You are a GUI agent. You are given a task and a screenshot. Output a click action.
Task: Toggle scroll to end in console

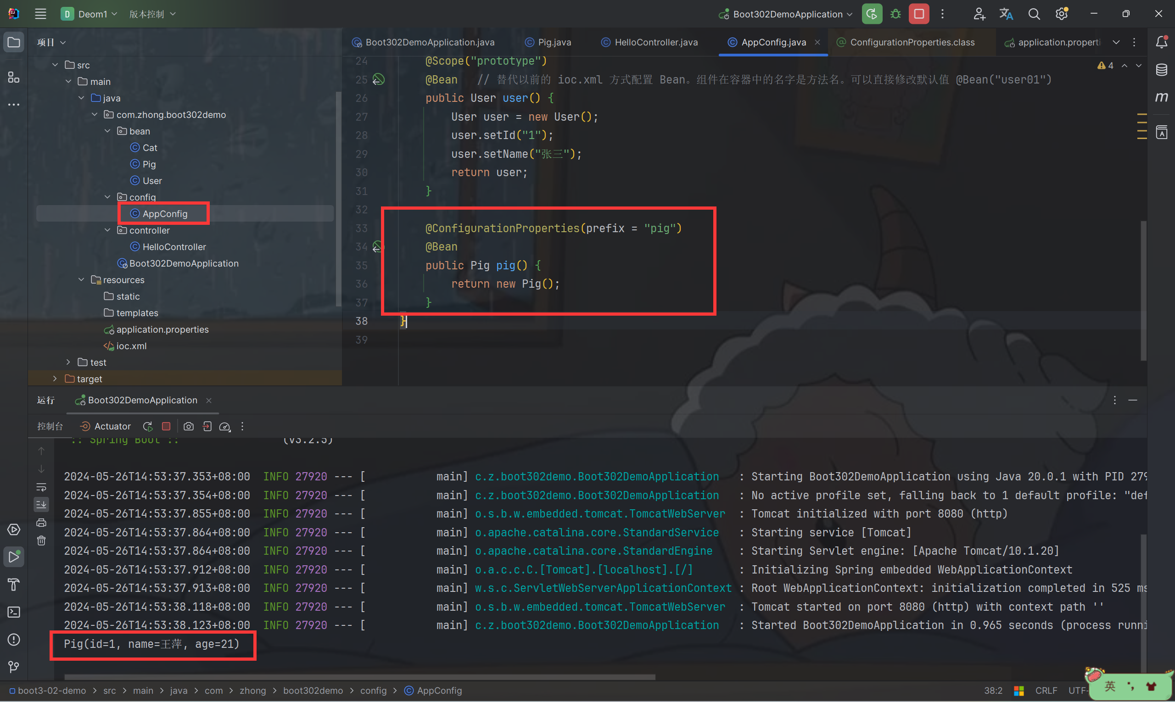click(x=41, y=505)
